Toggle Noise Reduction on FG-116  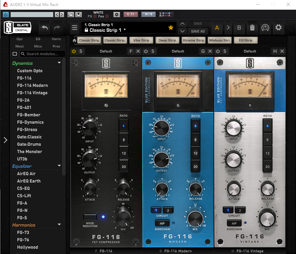(90, 217)
